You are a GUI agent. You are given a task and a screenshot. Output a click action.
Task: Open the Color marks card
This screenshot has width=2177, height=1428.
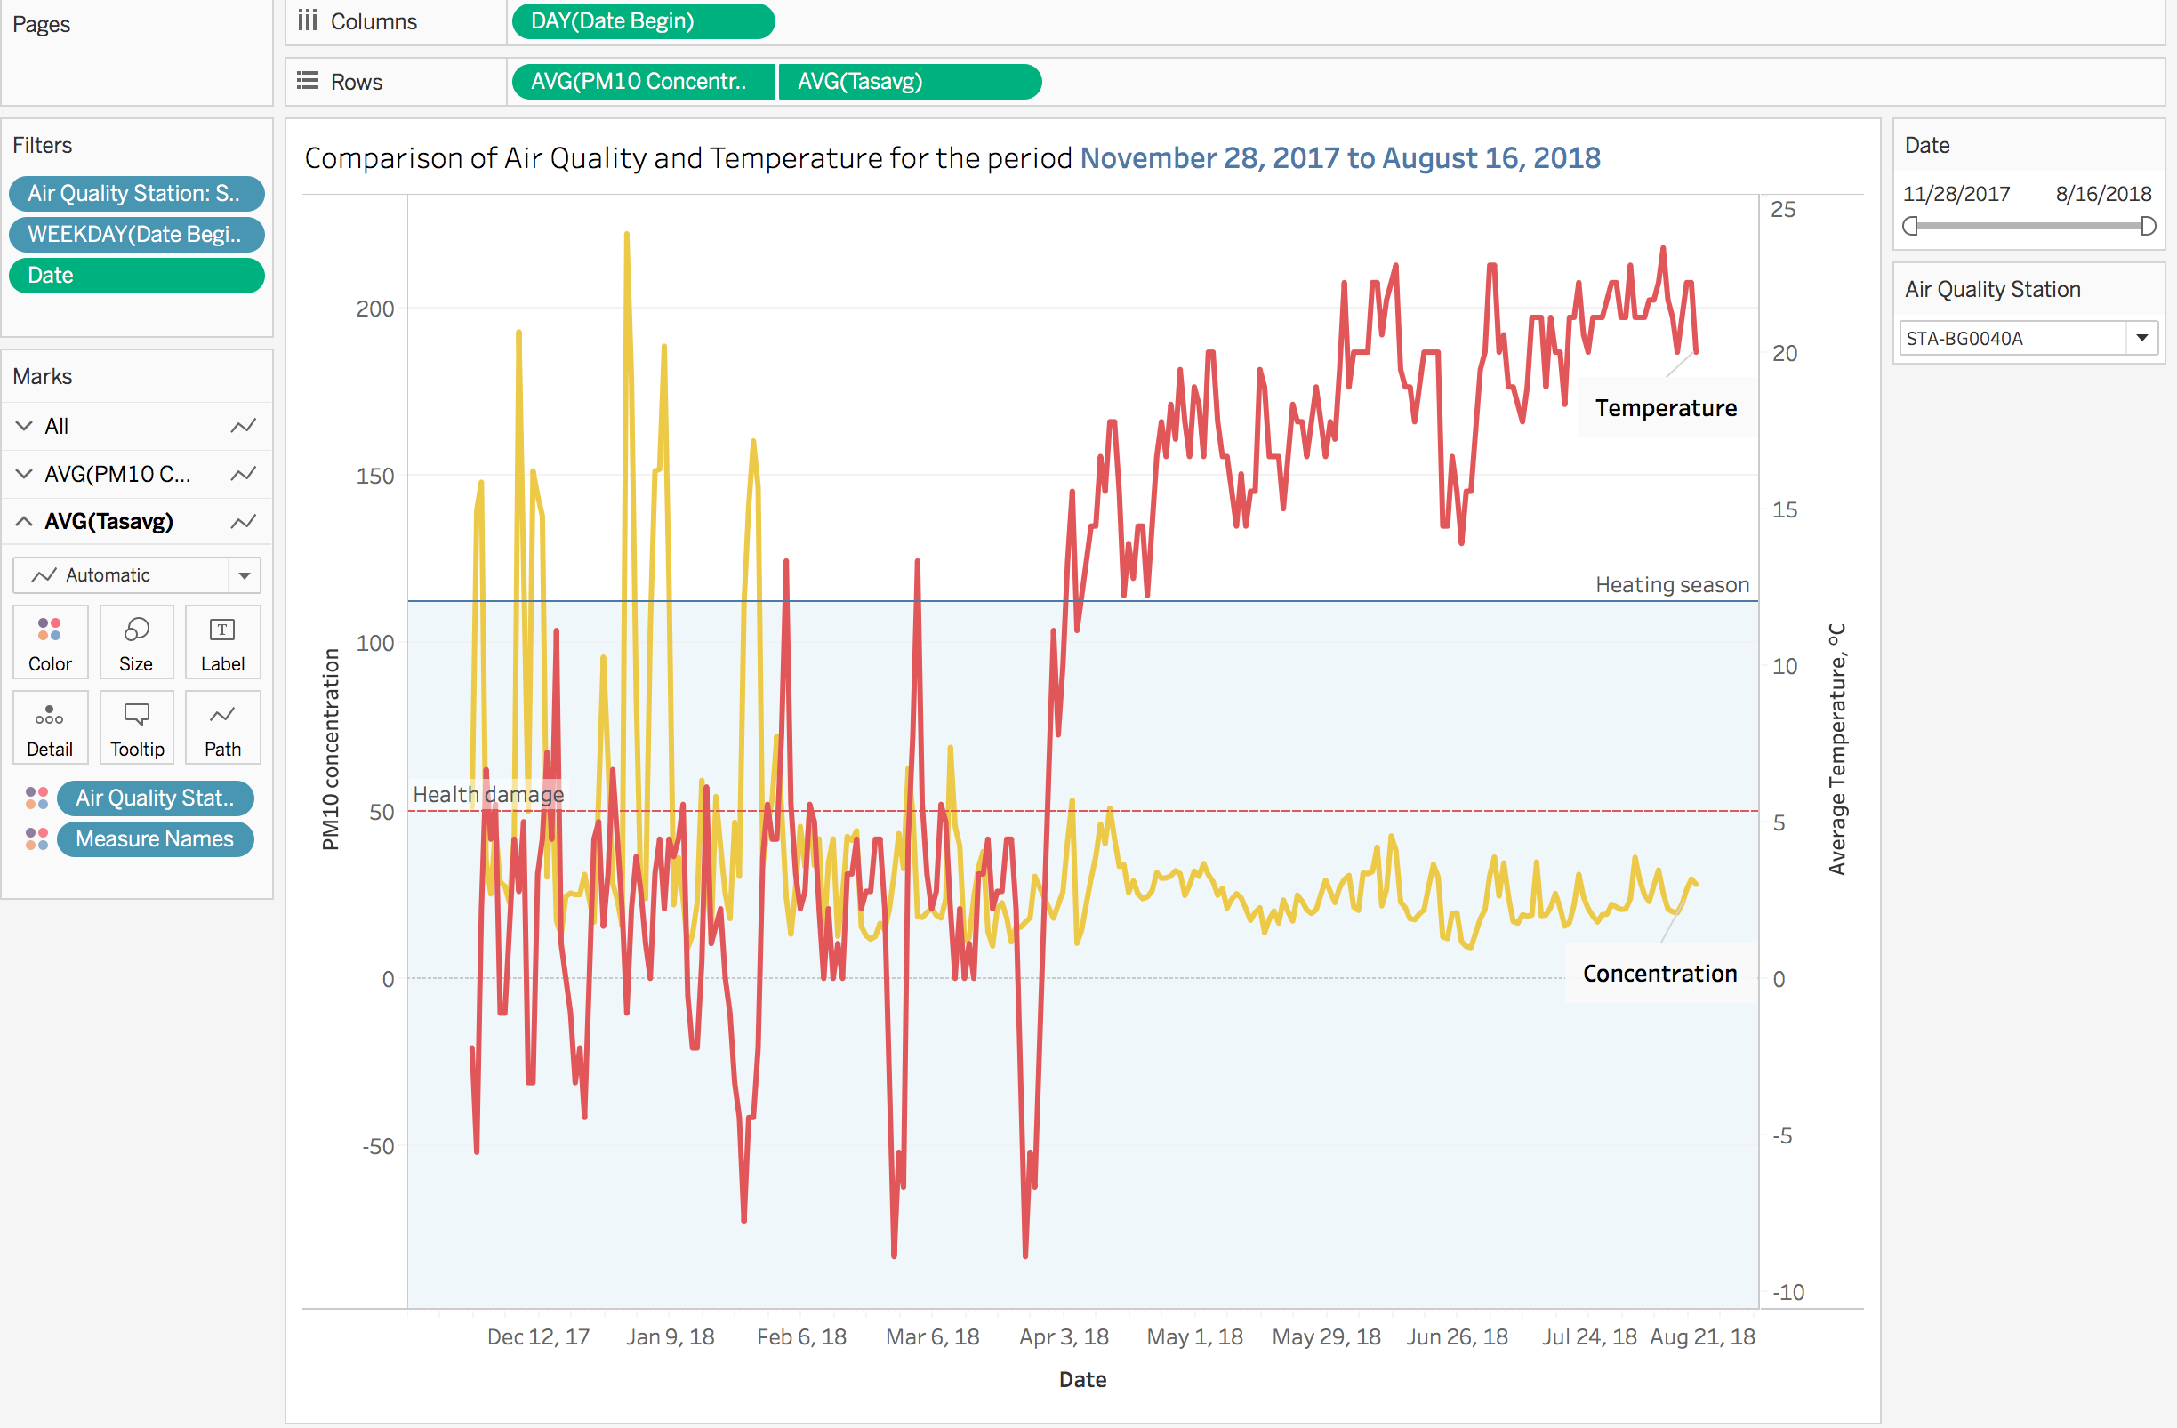click(51, 642)
